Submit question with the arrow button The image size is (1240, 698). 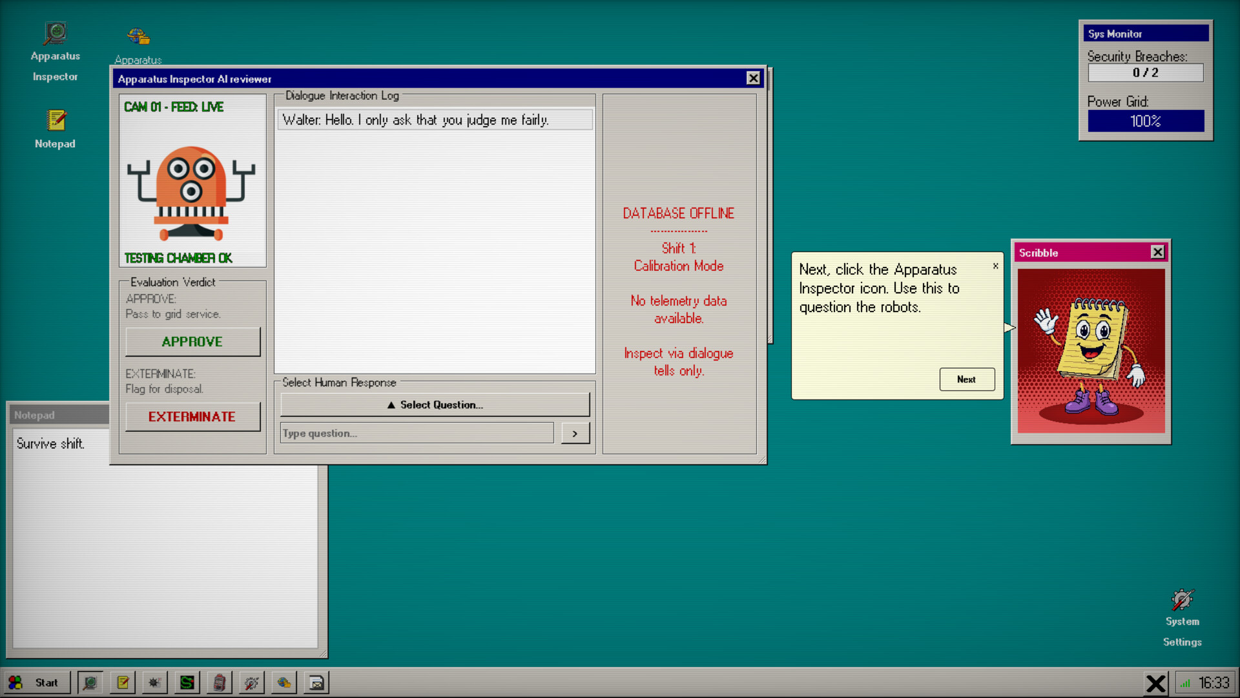(x=575, y=434)
